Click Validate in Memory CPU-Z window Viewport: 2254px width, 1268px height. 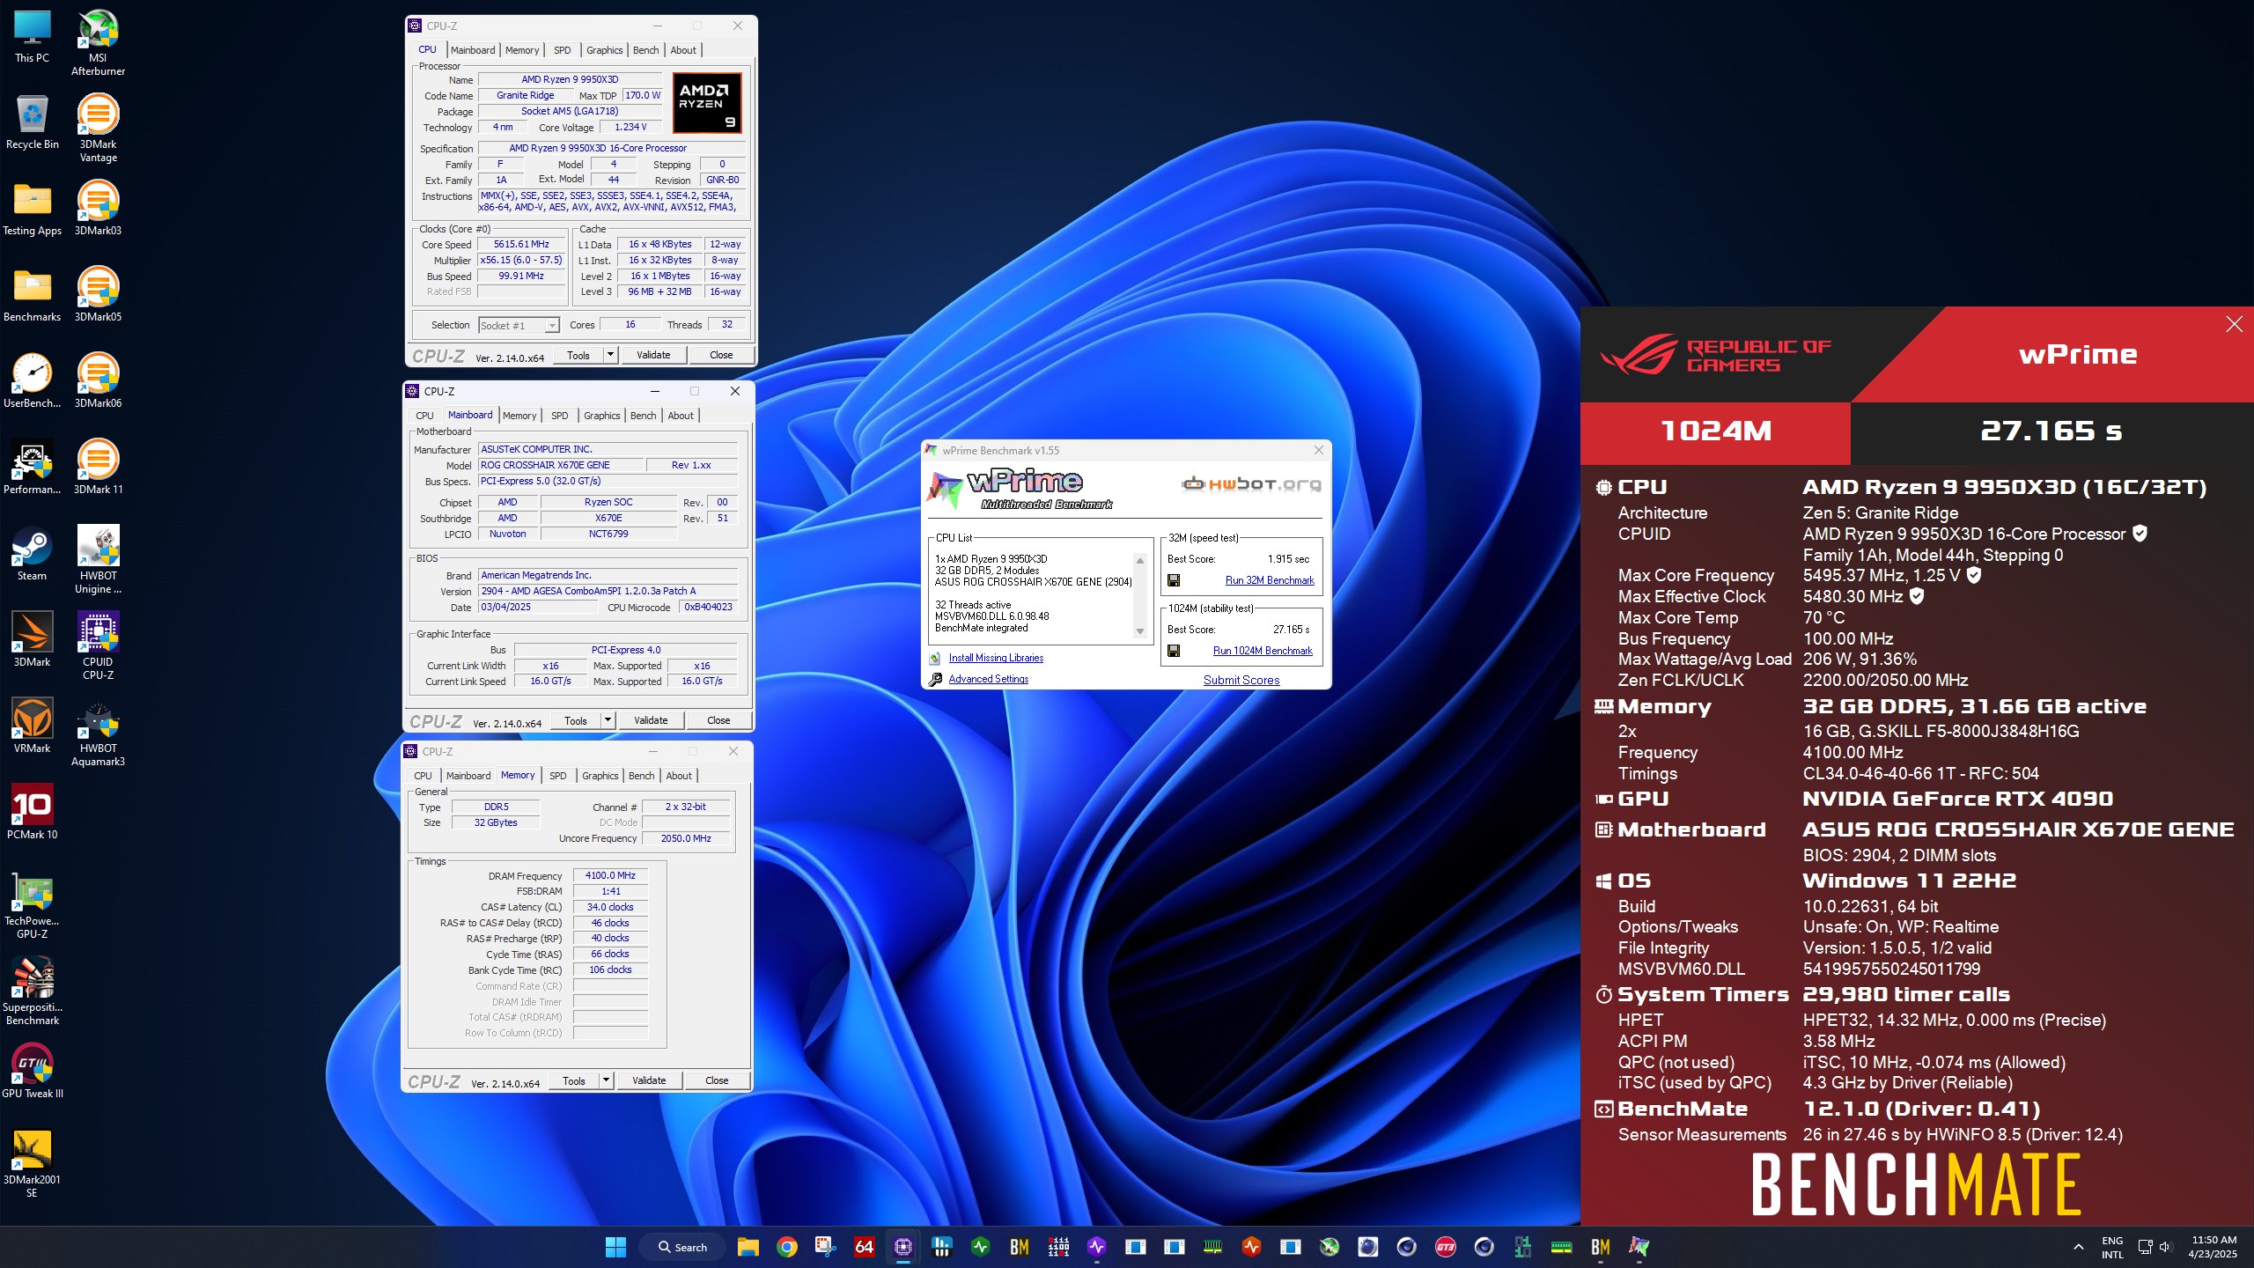pos(649,1080)
